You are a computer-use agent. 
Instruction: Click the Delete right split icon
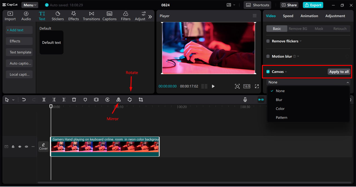pyautogui.click(x=64, y=100)
